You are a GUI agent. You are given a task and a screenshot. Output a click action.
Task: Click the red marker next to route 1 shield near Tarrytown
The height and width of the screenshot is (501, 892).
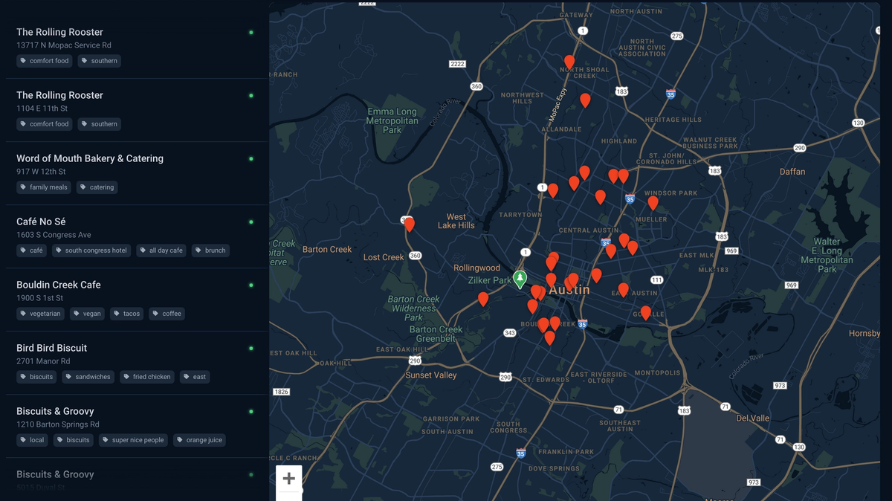tap(553, 191)
